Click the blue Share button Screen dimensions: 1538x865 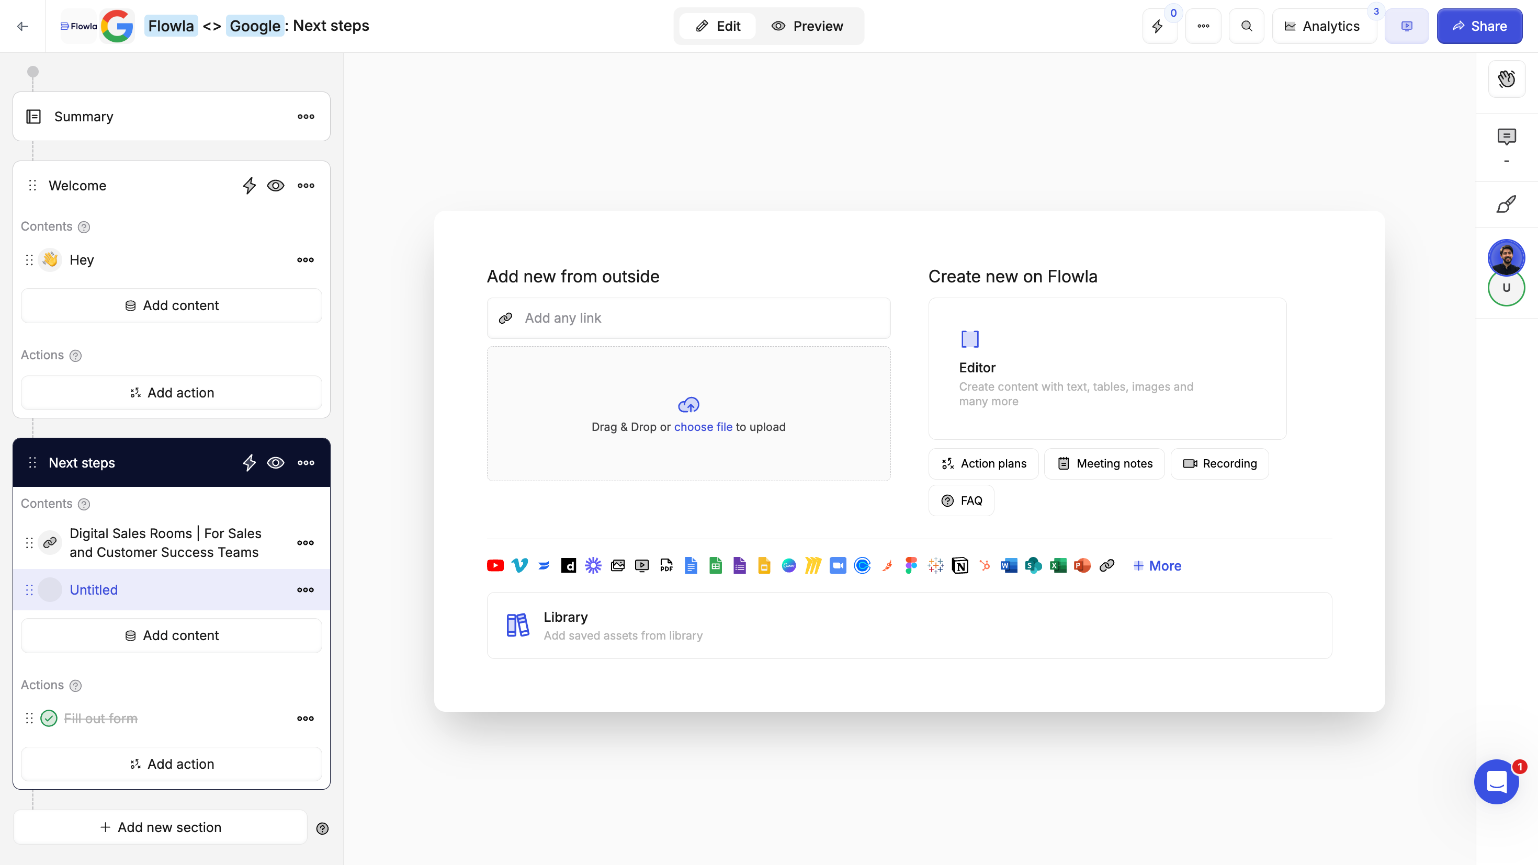click(1479, 26)
